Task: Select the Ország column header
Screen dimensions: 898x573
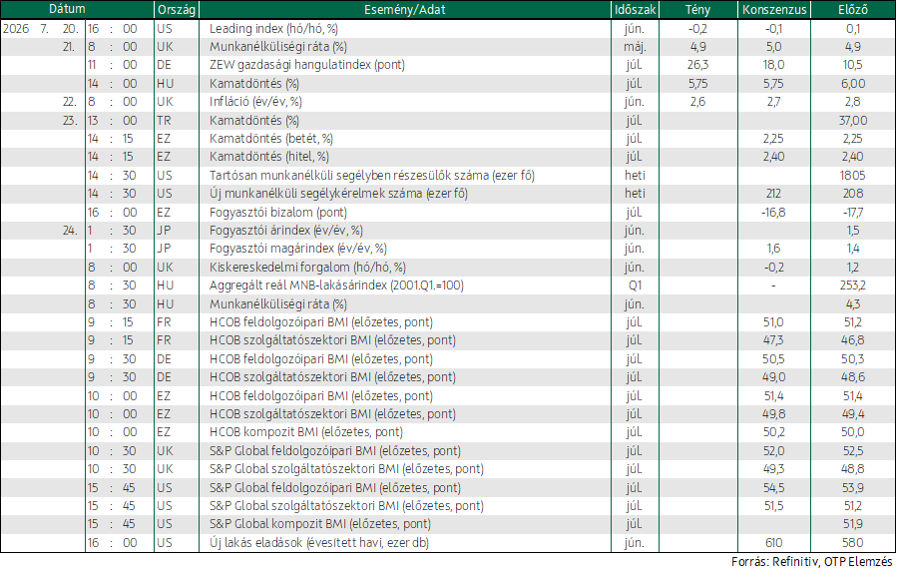Action: (x=177, y=10)
